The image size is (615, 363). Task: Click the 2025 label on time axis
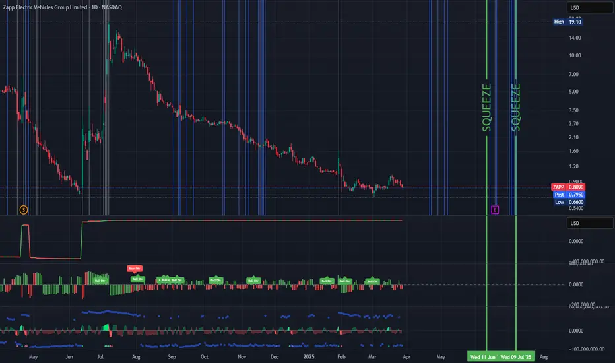pos(309,356)
